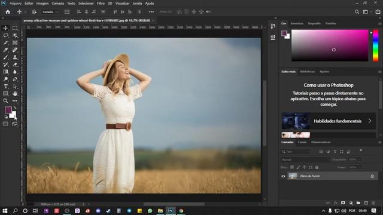Select the Eyedropper tool

coord(5,50)
